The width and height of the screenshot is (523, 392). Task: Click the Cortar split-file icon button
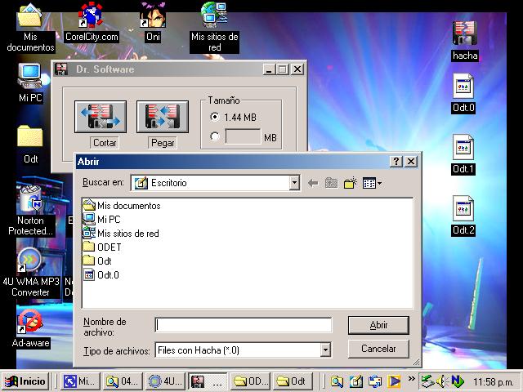coord(100,117)
